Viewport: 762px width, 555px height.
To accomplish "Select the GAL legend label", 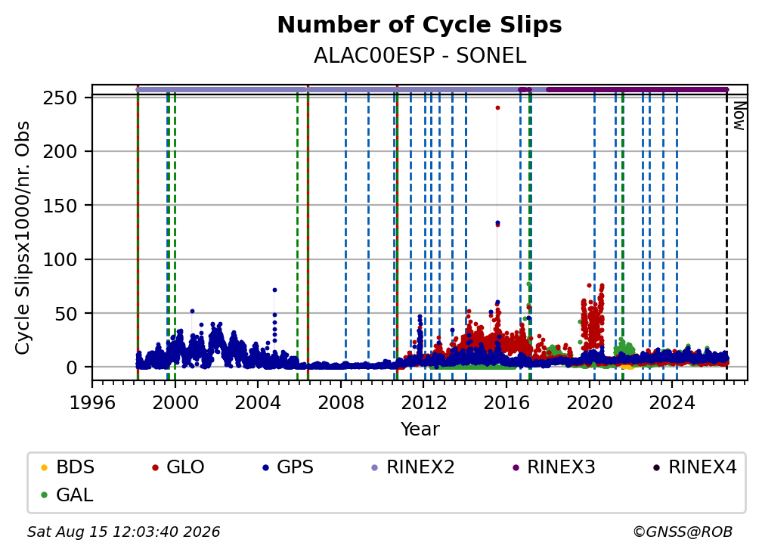I will tap(74, 495).
